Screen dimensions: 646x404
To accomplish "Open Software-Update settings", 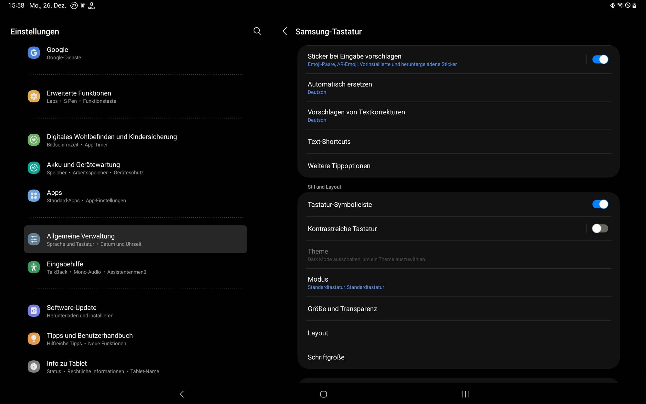I will click(x=135, y=311).
